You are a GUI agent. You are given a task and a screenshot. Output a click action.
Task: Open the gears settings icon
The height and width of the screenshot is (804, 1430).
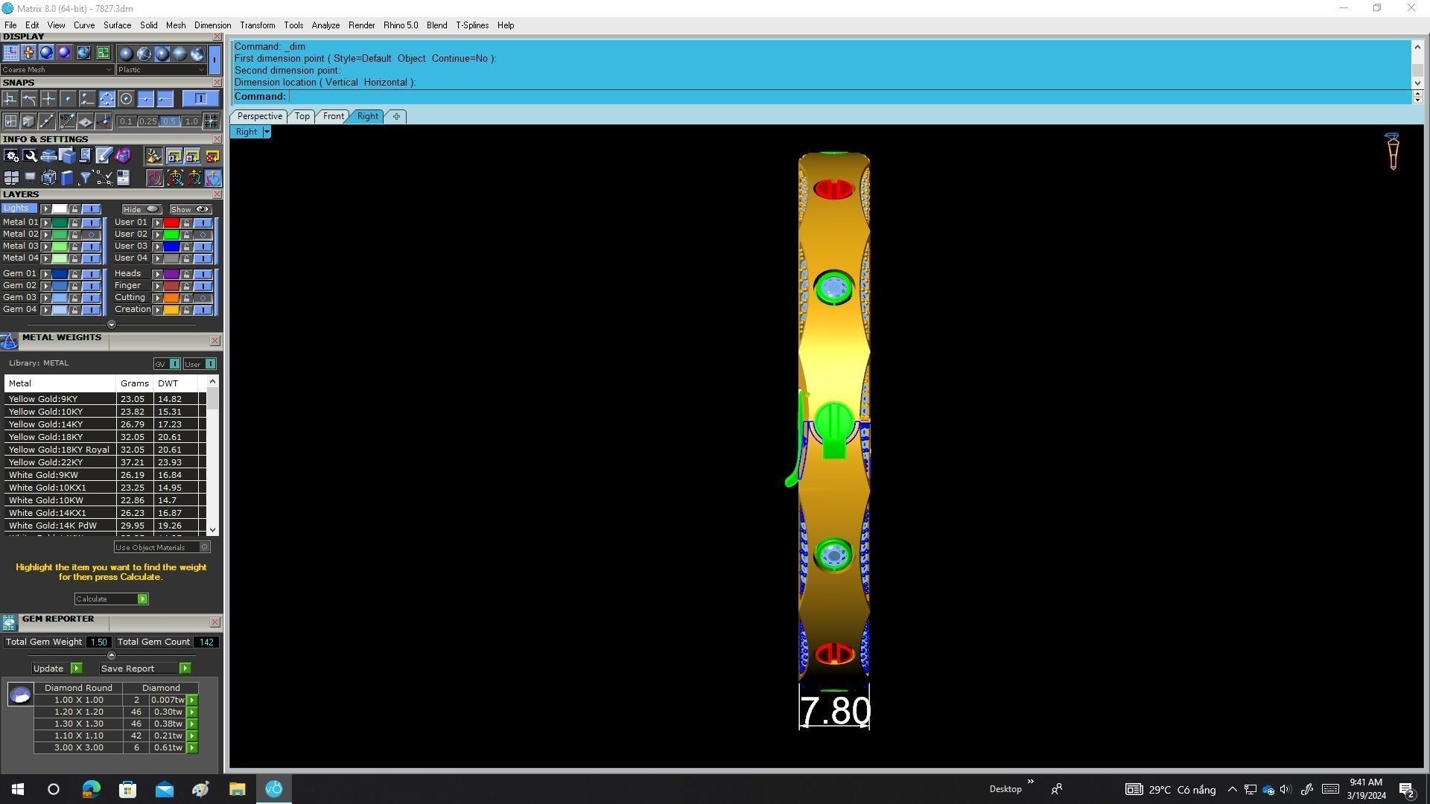click(x=11, y=156)
